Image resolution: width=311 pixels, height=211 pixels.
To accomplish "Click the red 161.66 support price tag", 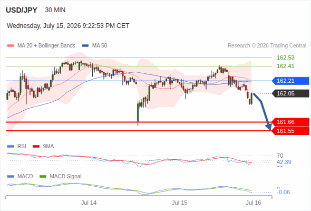I will click(290, 122).
